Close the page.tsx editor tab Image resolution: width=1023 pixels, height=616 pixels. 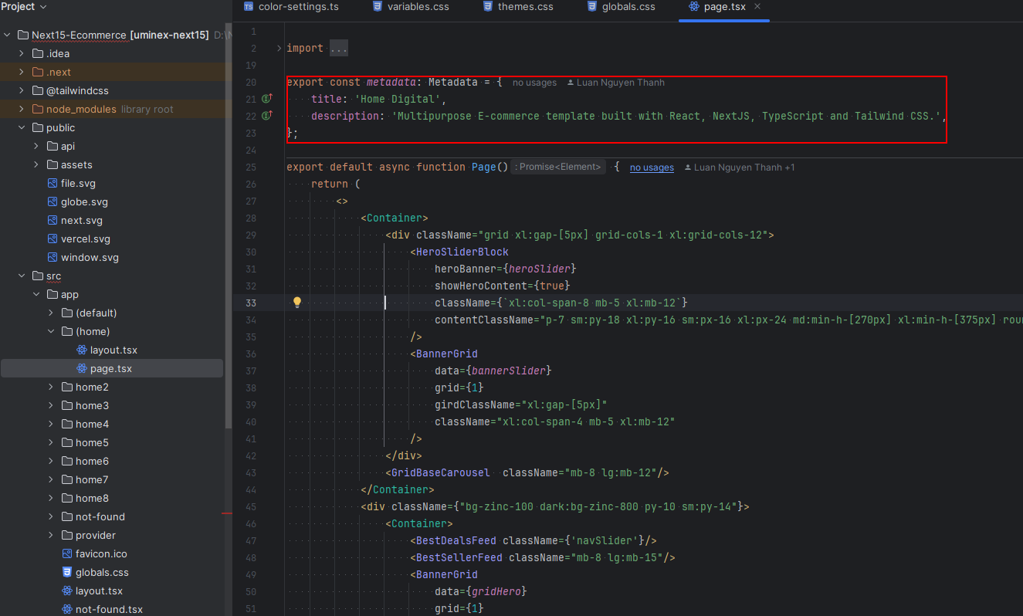pyautogui.click(x=757, y=6)
